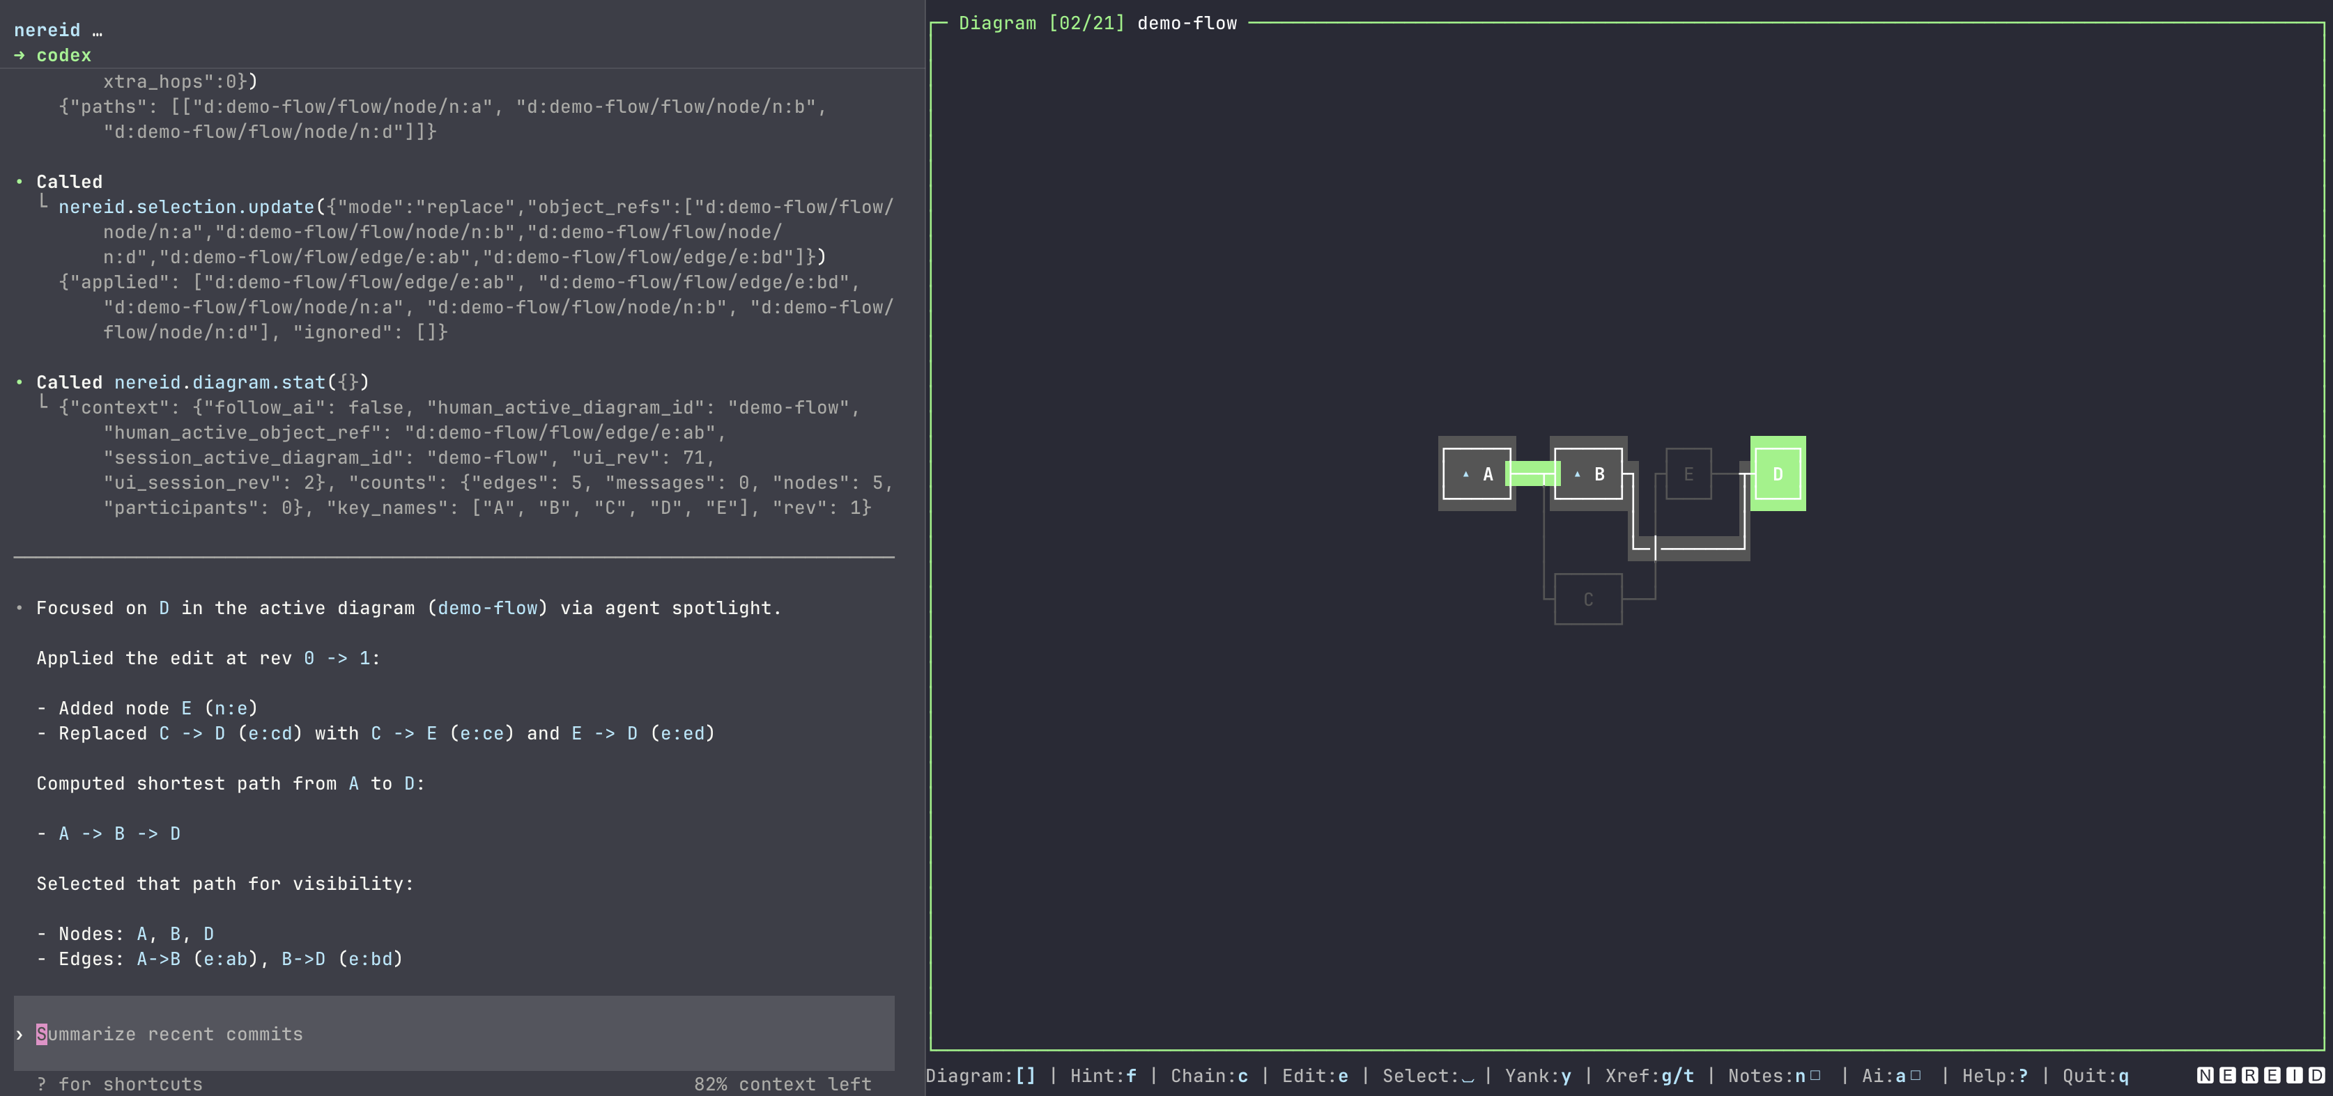Click the Edit:e status bar item
This screenshot has width=2333, height=1096.
coord(1314,1076)
